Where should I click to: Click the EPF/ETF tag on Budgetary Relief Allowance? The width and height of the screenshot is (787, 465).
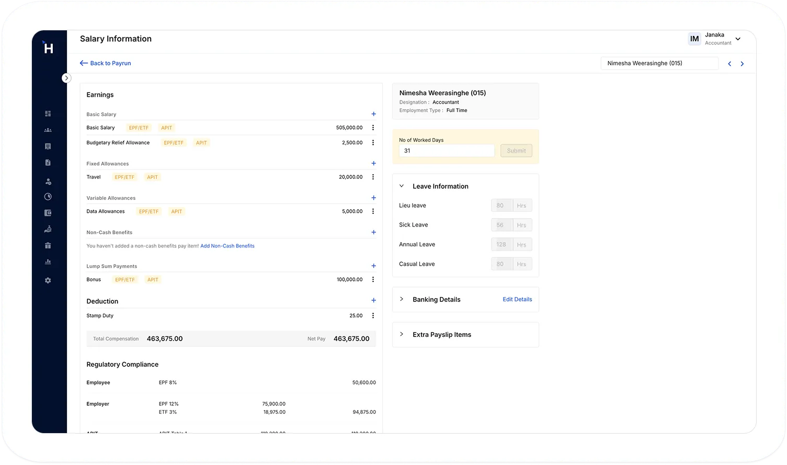pos(174,143)
